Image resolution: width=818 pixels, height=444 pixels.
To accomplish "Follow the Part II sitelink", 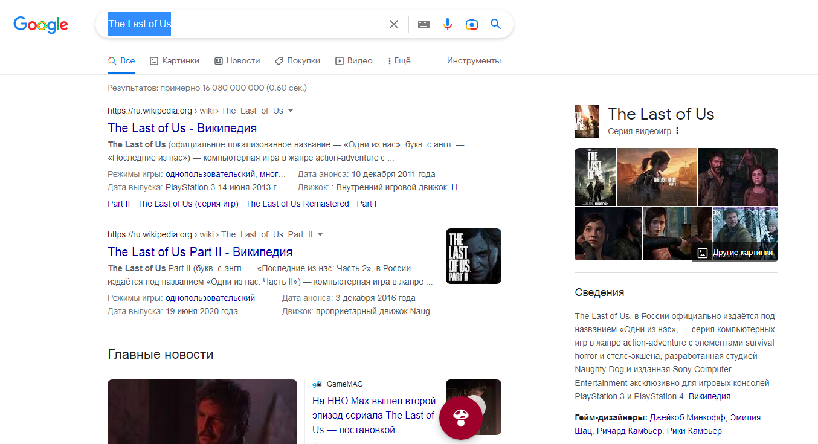I will coord(119,204).
